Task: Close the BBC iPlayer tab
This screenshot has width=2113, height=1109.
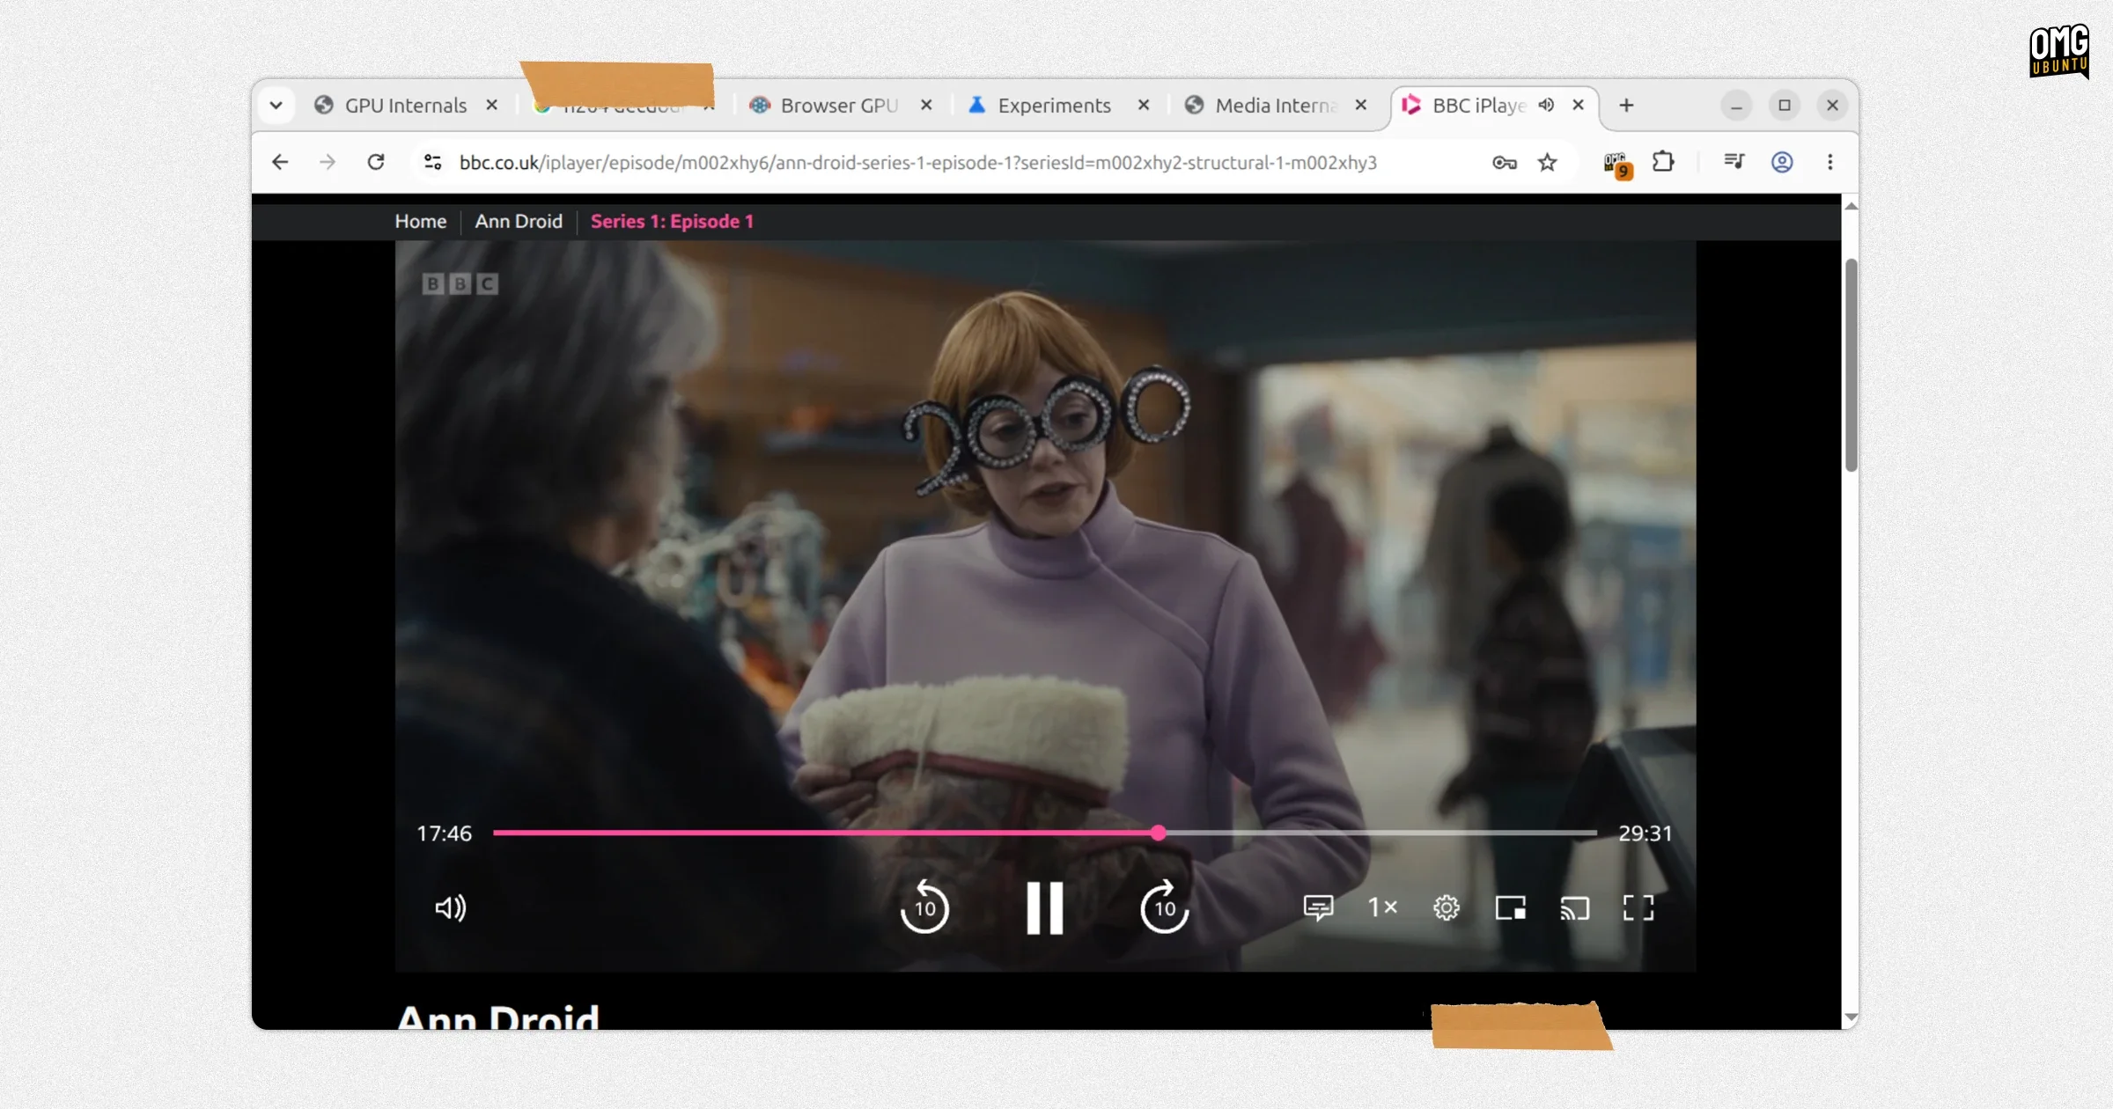Action: [x=1579, y=105]
